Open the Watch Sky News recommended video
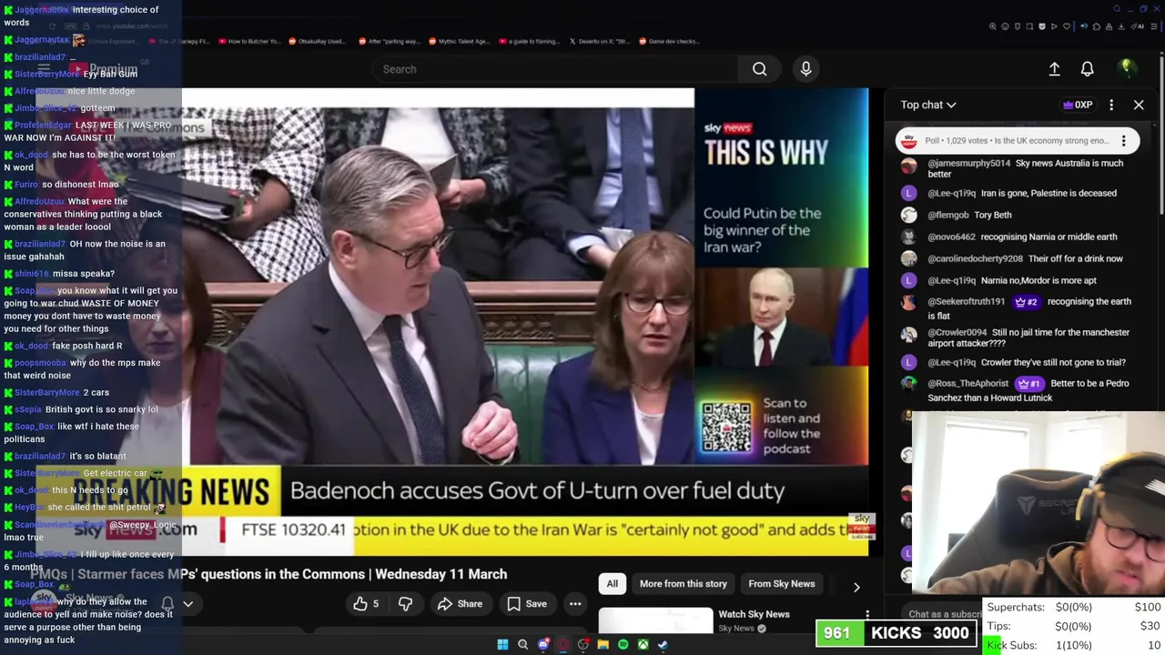 tap(754, 614)
